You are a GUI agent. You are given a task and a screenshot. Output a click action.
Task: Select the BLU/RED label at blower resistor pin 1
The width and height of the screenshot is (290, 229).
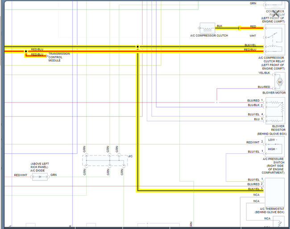(253, 100)
